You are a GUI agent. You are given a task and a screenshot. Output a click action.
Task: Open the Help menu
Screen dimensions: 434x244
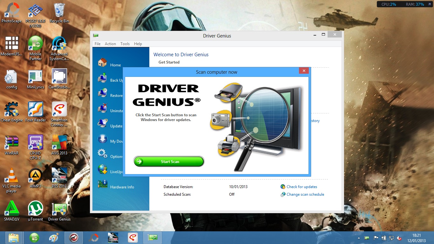coord(138,44)
